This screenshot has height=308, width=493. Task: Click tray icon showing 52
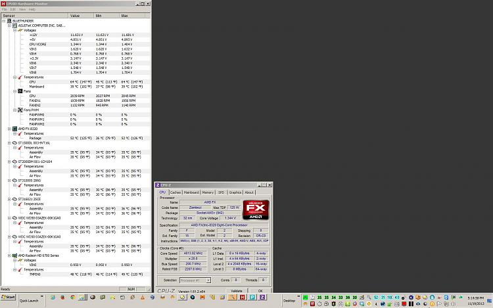click(376, 297)
